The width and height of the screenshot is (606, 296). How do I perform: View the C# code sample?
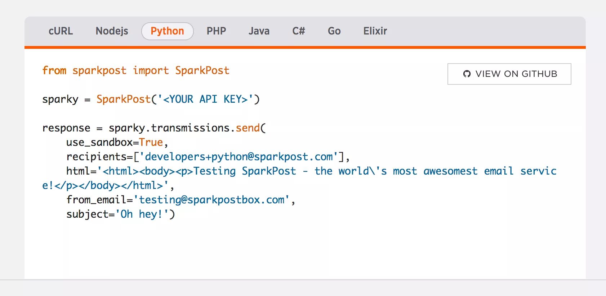pos(299,31)
